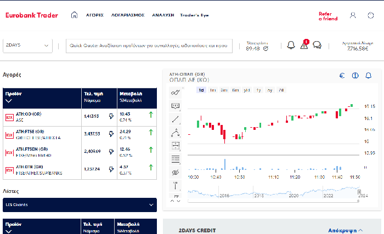Toggle the hide drawings eye icon
The image size is (384, 234).
pyautogui.click(x=176, y=172)
